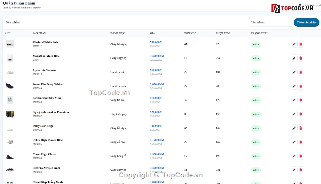Click the Giày cổ cao category cell

point(118,142)
